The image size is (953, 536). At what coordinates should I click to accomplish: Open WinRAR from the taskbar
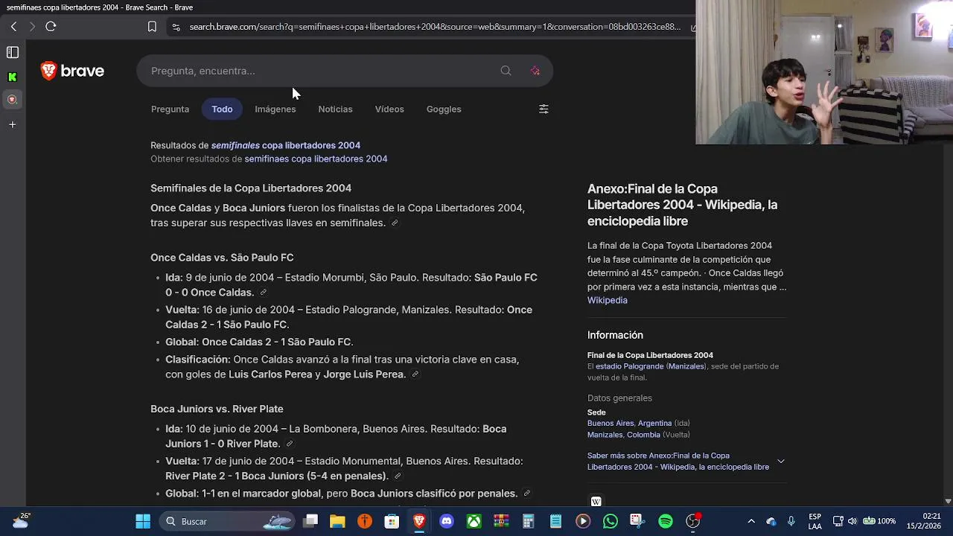[501, 521]
